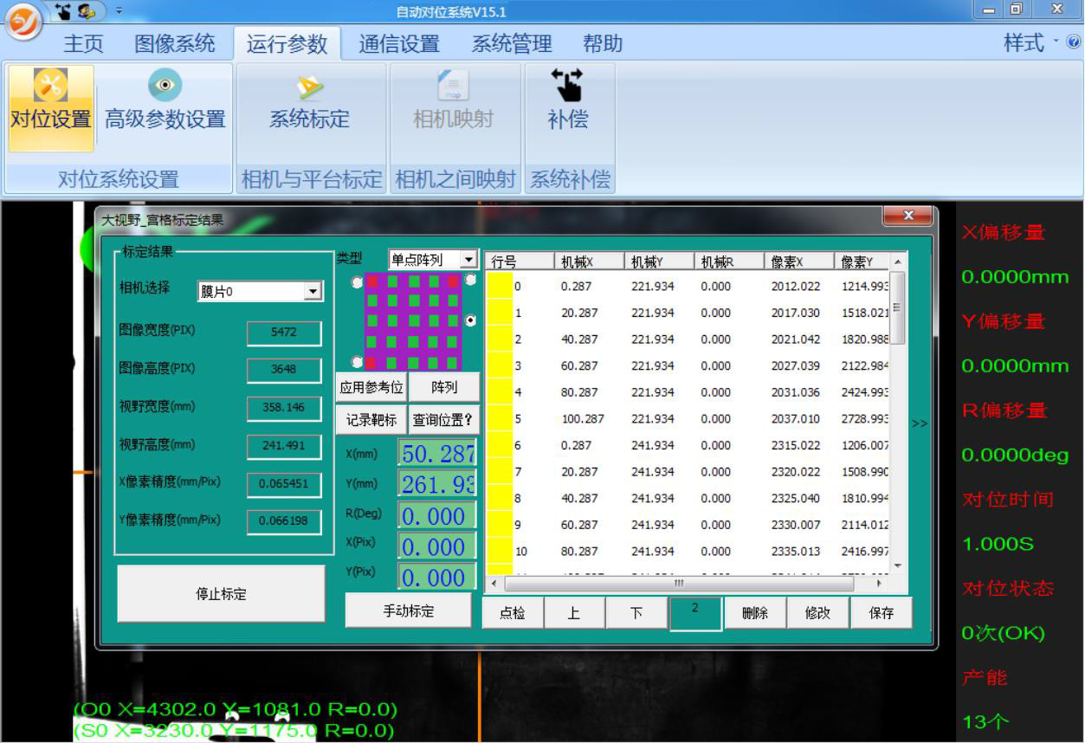The image size is (1085, 743).
Task: Select the bottom-left grid corner radio button
Action: tap(357, 361)
